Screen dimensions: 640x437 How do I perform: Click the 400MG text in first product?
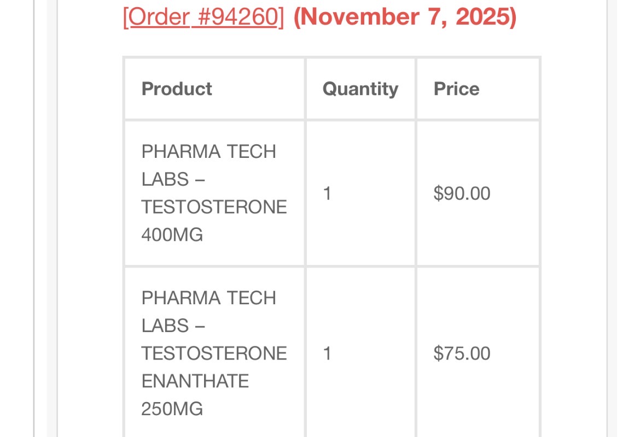[x=172, y=235]
